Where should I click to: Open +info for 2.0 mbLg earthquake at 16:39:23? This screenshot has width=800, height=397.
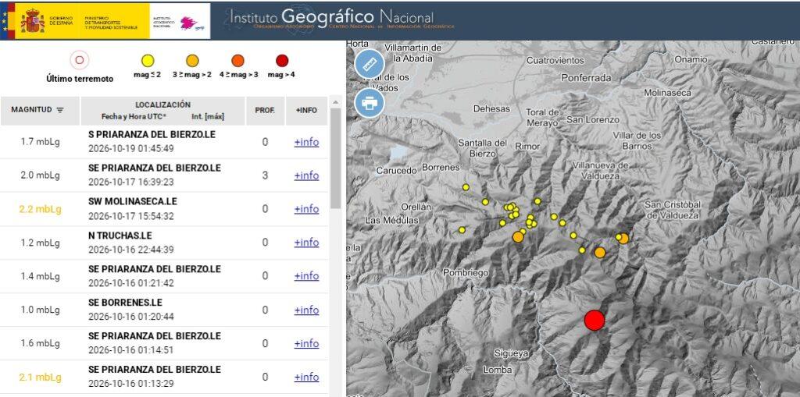pyautogui.click(x=306, y=175)
